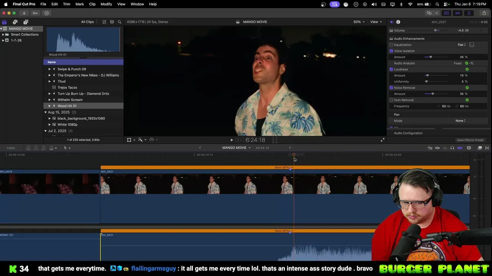Open the Window menu

pos(137,4)
